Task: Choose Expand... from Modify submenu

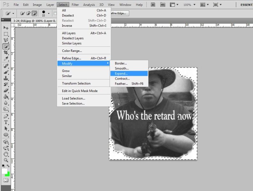Action: [121, 74]
